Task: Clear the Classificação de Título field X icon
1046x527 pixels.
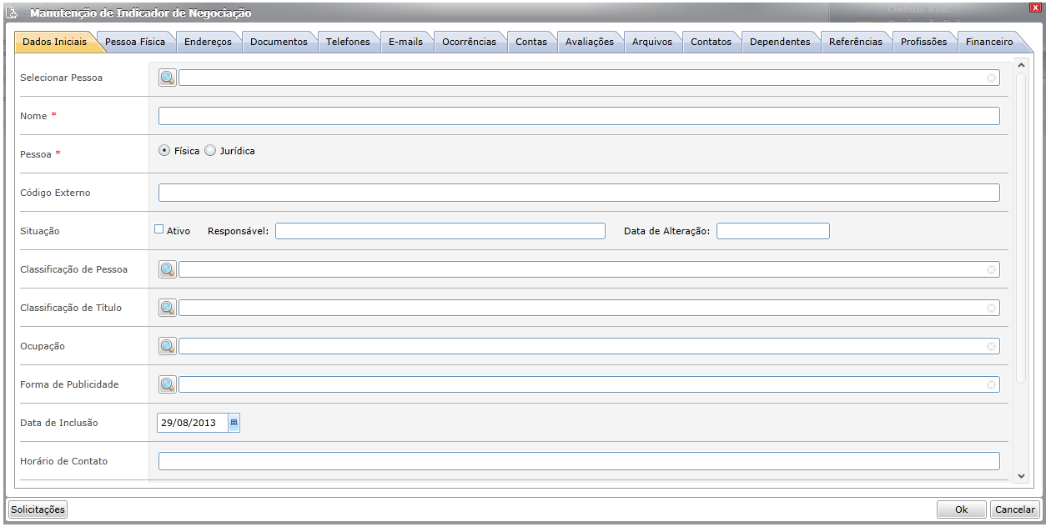Action: pos(991,308)
